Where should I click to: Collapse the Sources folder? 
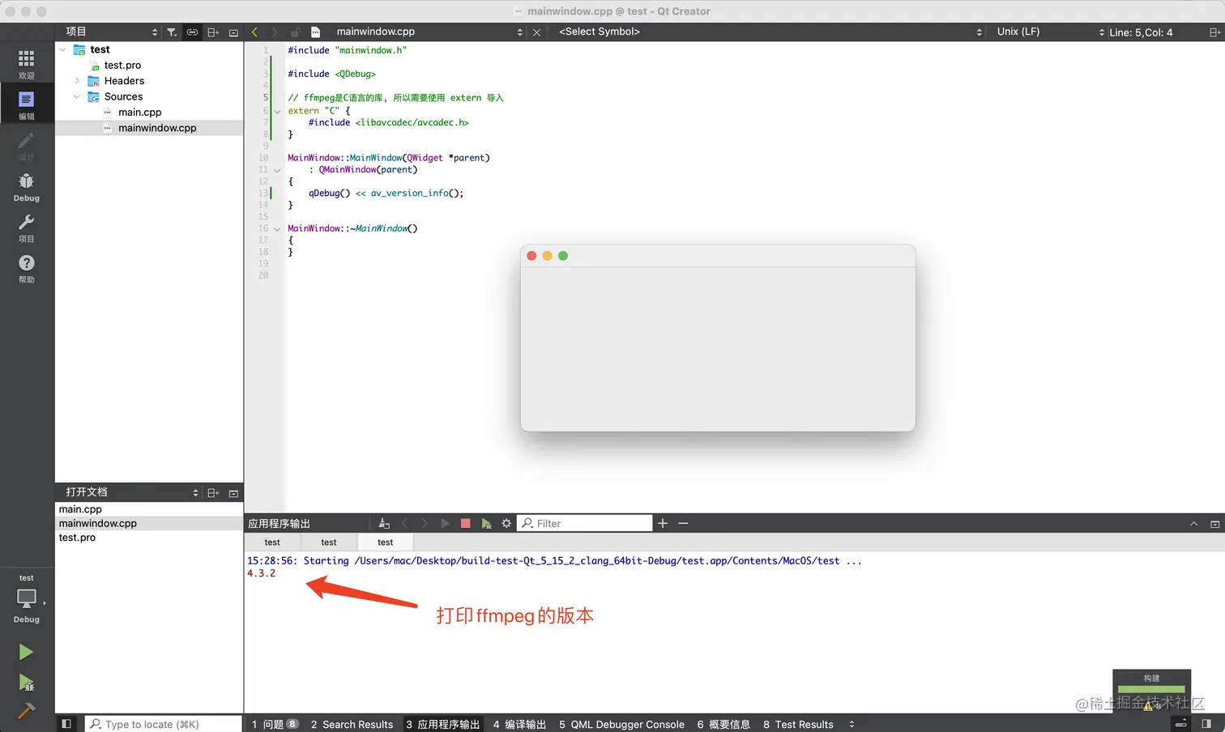(x=77, y=96)
